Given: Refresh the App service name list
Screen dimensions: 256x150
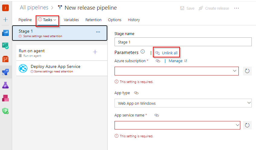Looking at the screenshot, I should pos(247,125).
